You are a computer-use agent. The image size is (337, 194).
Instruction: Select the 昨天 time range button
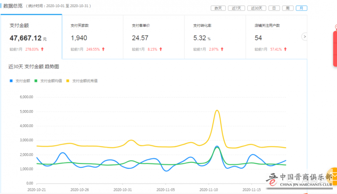tap(218, 8)
